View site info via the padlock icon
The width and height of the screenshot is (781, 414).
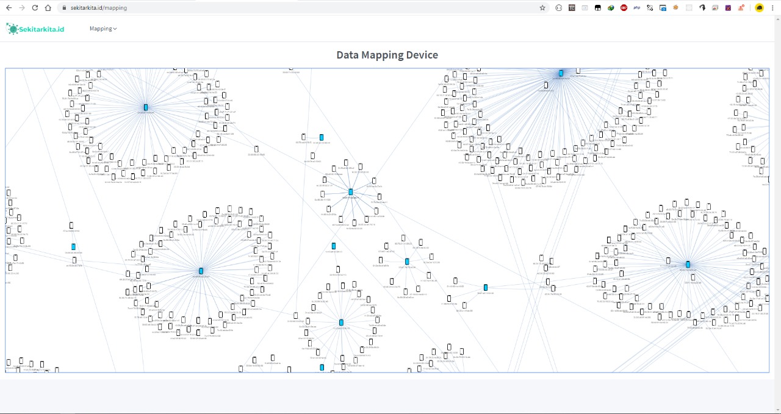(x=64, y=8)
